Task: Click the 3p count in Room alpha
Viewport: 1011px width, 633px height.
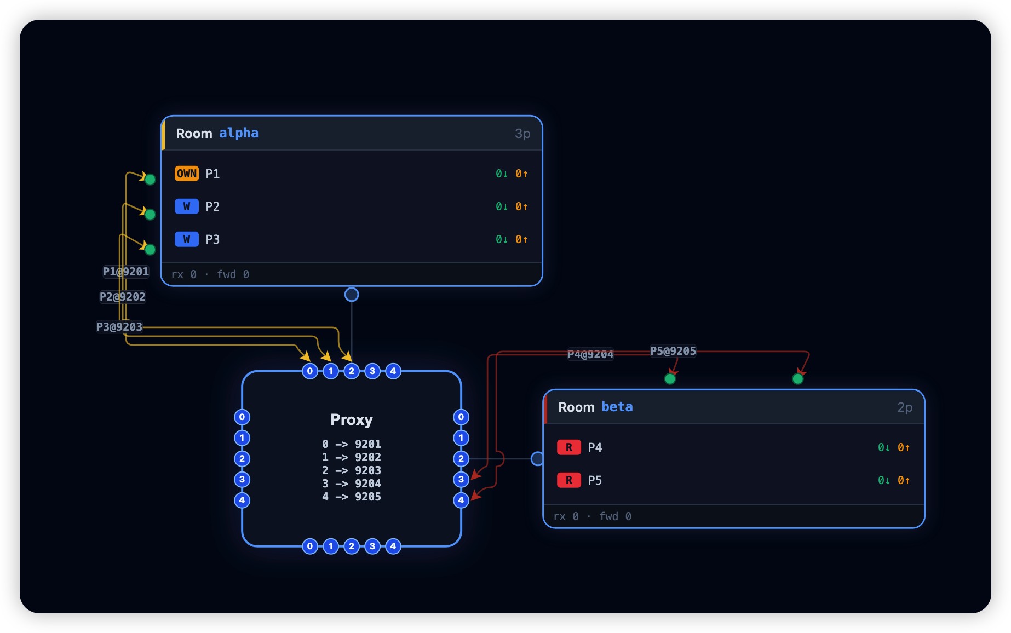Action: 522,134
